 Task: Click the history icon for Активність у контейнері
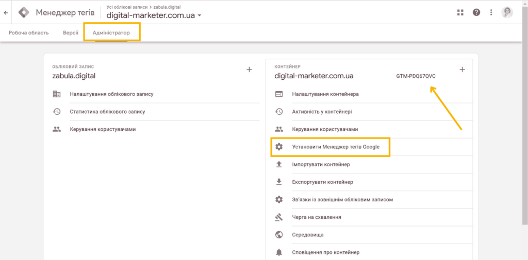click(279, 112)
